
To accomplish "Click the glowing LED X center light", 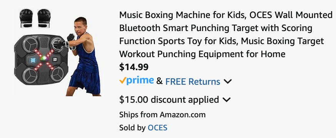I will coord(43,58).
